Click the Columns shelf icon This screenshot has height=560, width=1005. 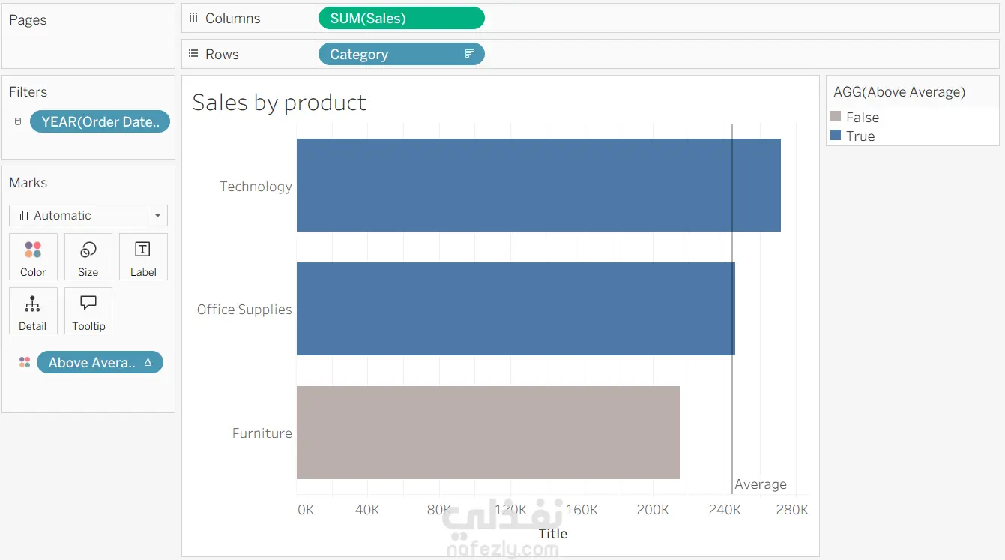[x=193, y=19]
